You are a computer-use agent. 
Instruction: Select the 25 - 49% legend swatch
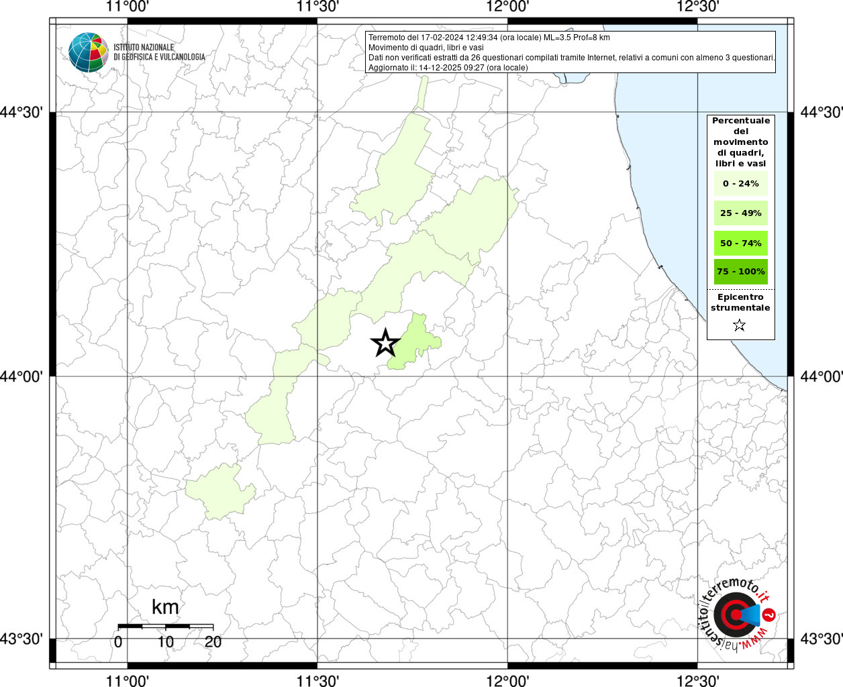[741, 213]
